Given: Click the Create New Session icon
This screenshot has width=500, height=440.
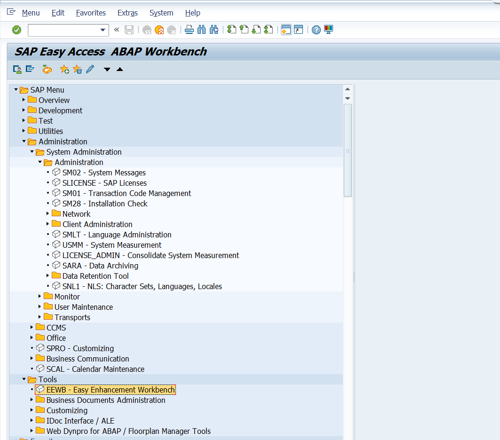Looking at the screenshot, I should click(x=286, y=30).
